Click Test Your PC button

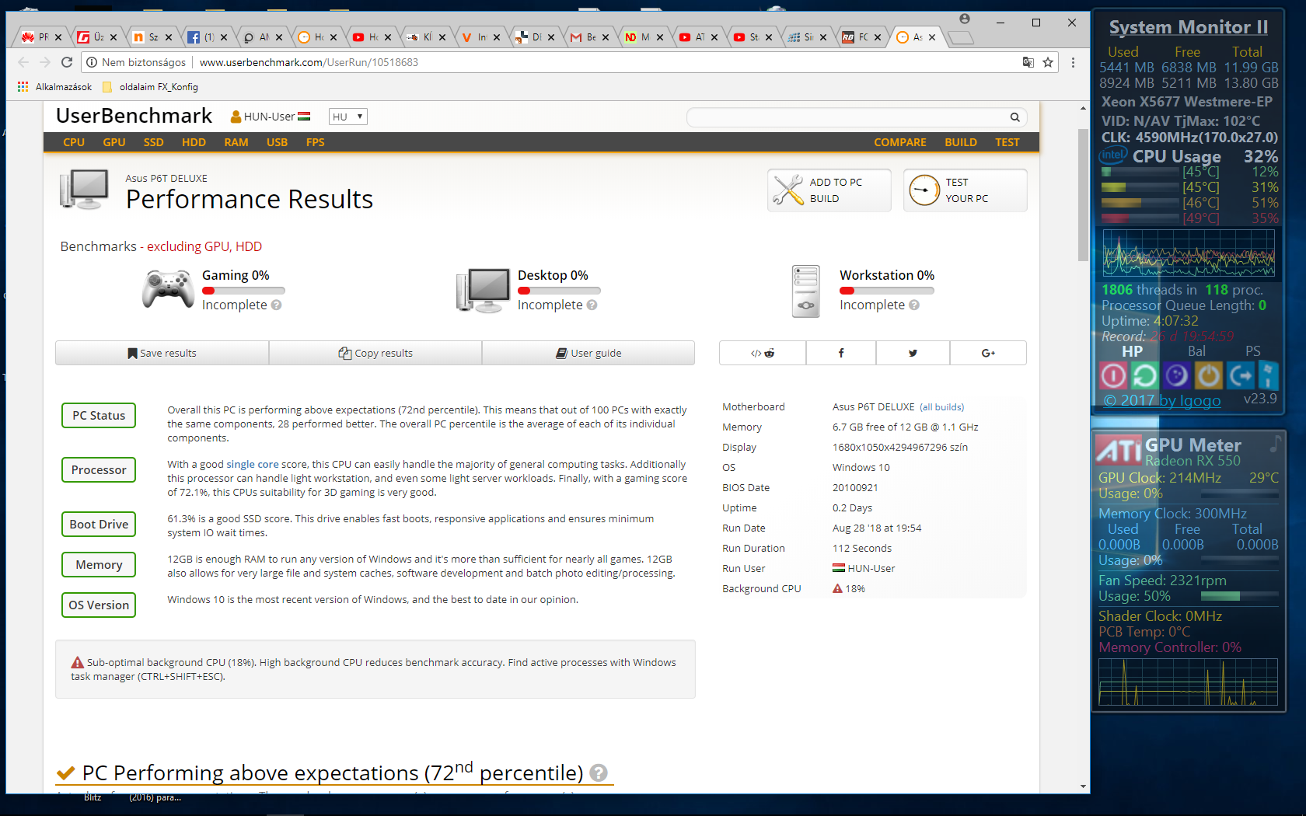point(966,190)
